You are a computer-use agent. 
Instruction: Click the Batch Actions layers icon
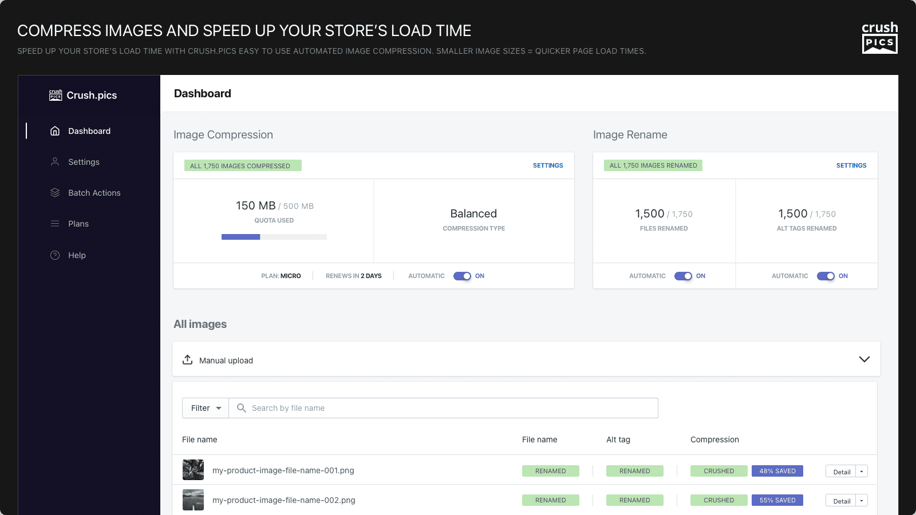click(54, 193)
